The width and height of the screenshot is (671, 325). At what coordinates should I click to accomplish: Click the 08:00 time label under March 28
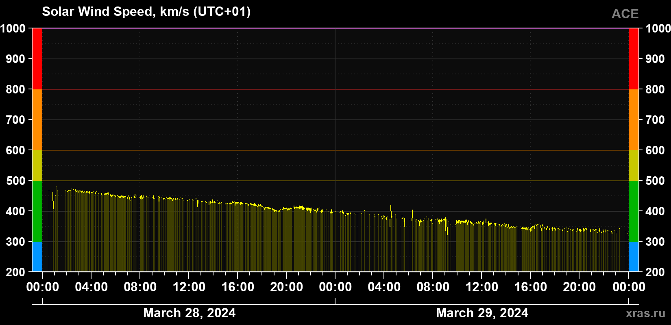pos(140,287)
